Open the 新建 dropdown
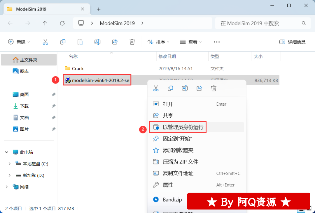The width and height of the screenshot is (315, 213). click(19, 42)
